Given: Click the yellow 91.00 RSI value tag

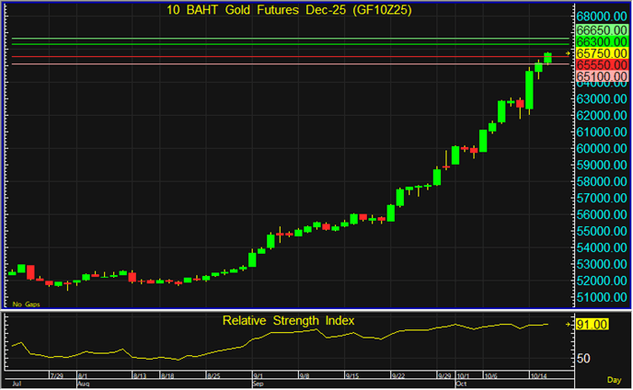Looking at the screenshot, I should point(591,325).
